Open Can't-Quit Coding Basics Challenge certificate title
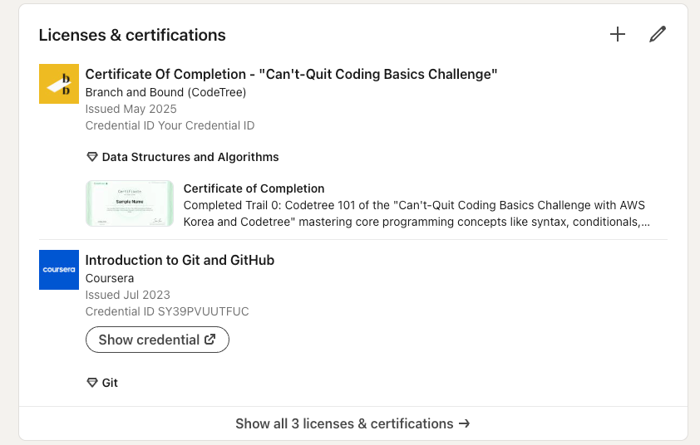700x445 pixels. pyautogui.click(x=291, y=74)
